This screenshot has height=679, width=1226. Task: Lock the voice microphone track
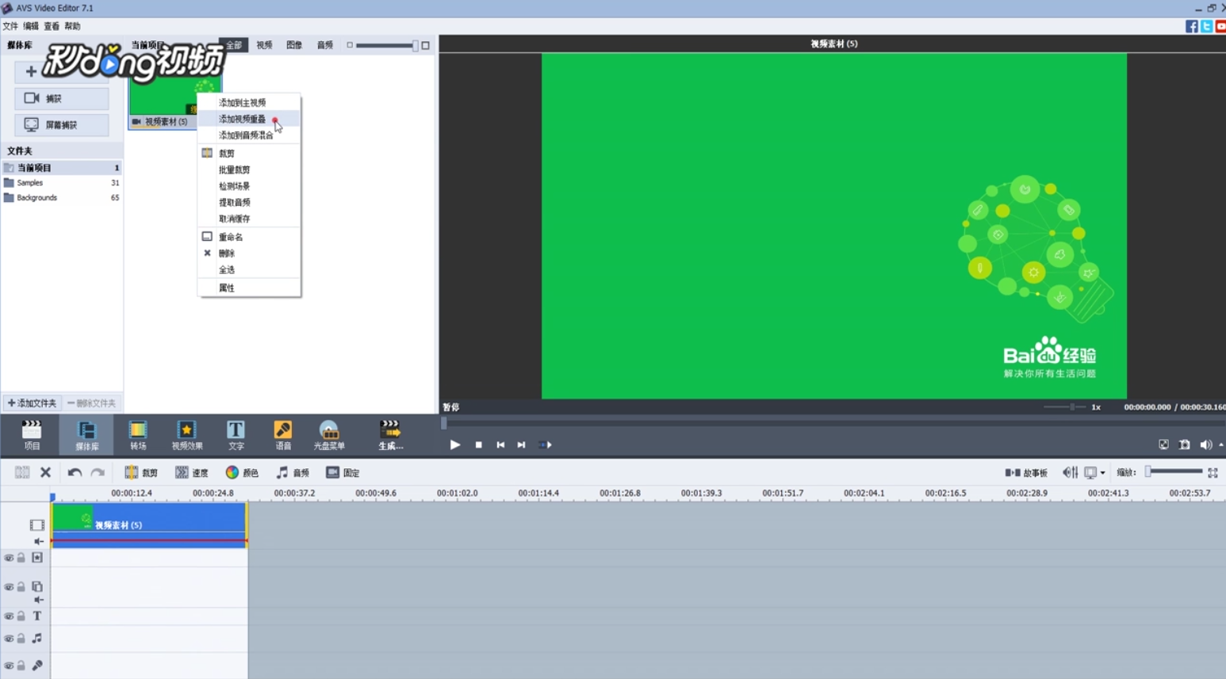coord(21,666)
